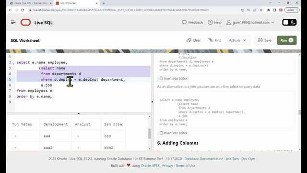Share this page icon
This screenshot has height=173, width=307.
255,10
